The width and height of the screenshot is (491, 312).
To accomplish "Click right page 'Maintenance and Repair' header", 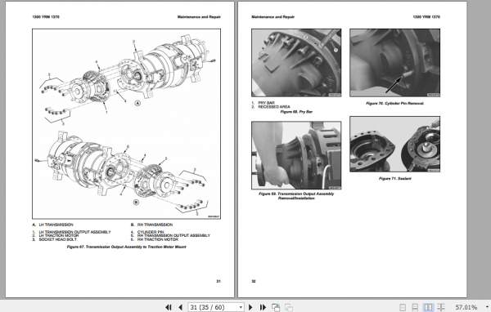I will coord(273,17).
